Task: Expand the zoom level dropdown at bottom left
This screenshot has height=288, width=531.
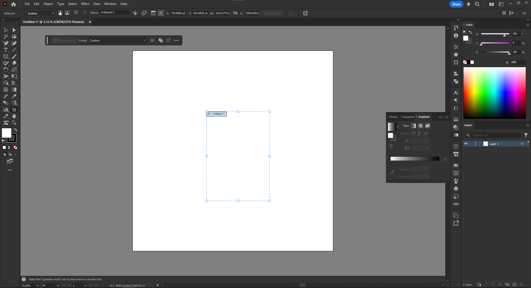Action: point(38,286)
